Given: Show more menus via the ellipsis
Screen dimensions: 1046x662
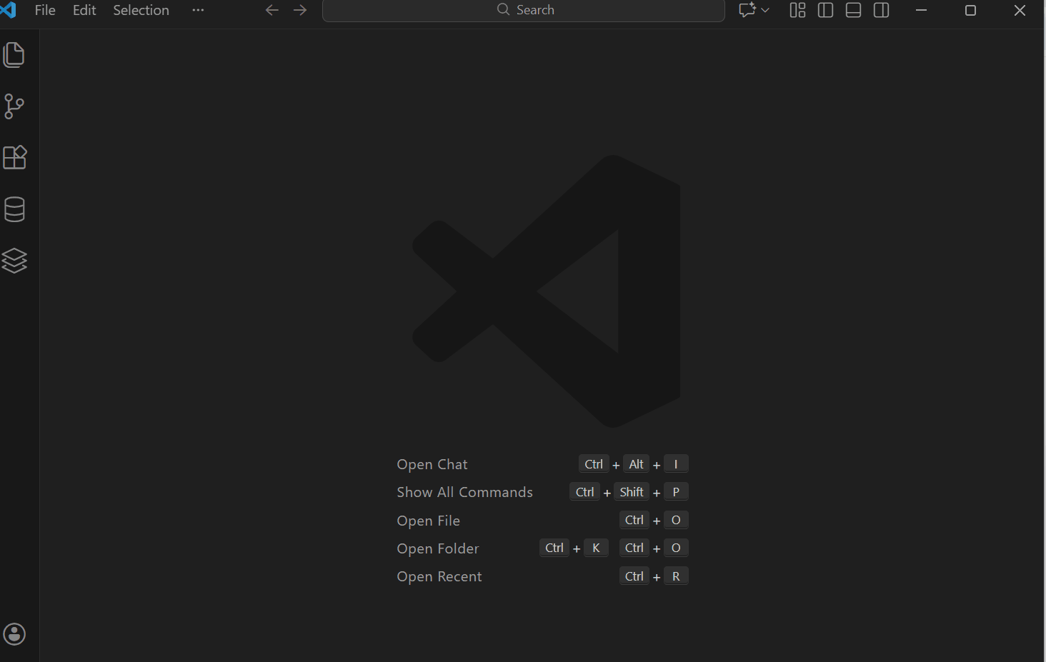Looking at the screenshot, I should [x=198, y=10].
